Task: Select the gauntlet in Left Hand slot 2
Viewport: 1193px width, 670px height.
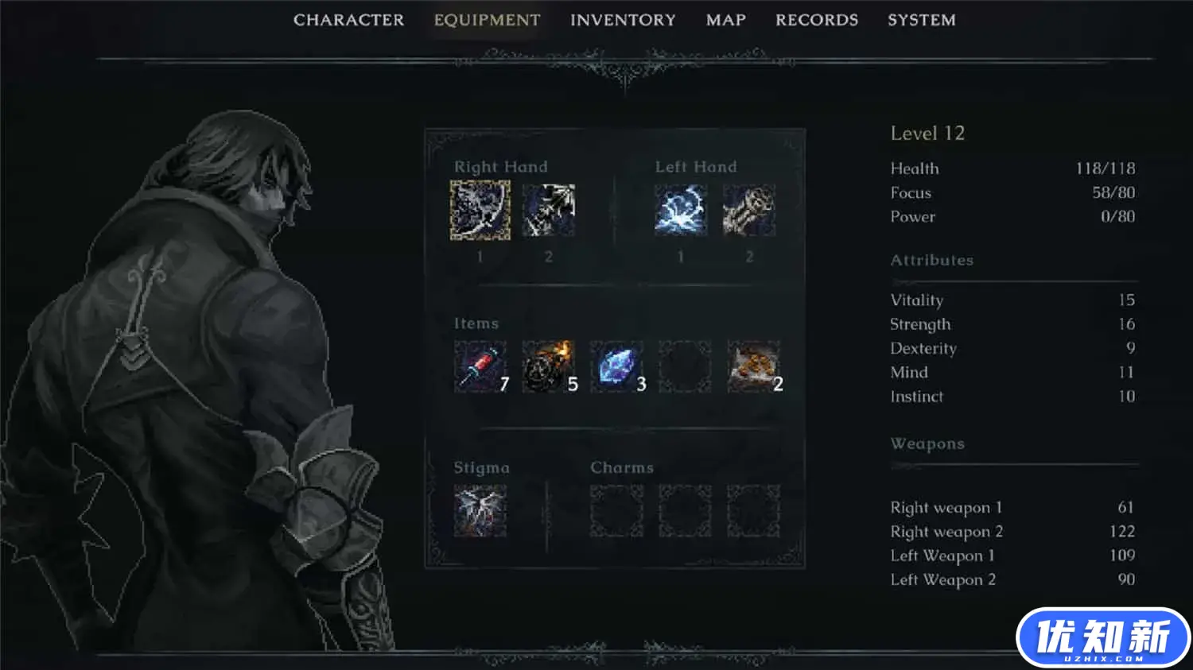Action: tap(749, 211)
